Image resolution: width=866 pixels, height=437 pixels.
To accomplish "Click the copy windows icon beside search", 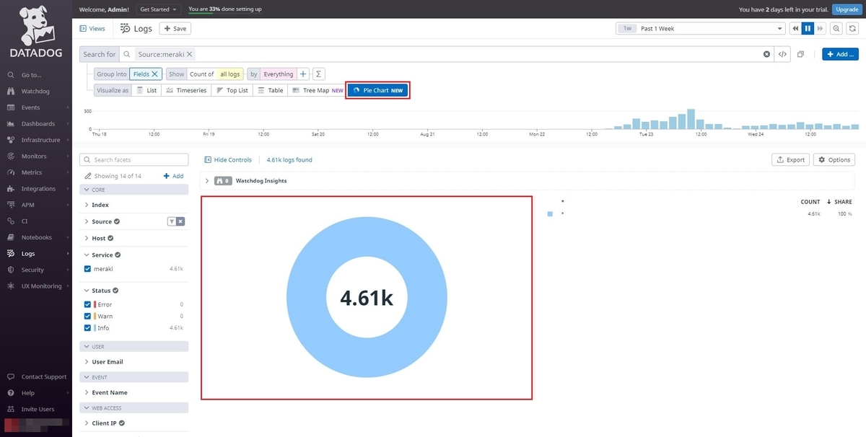I will pyautogui.click(x=801, y=54).
